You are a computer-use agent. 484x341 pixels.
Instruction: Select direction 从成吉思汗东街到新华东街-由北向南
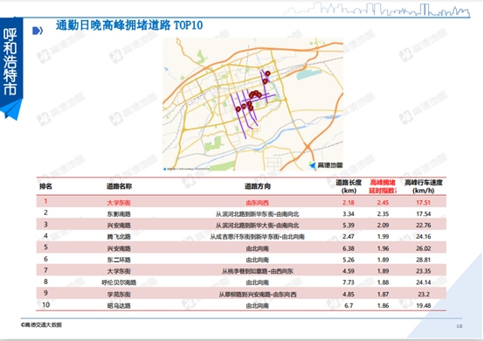coord(257,237)
